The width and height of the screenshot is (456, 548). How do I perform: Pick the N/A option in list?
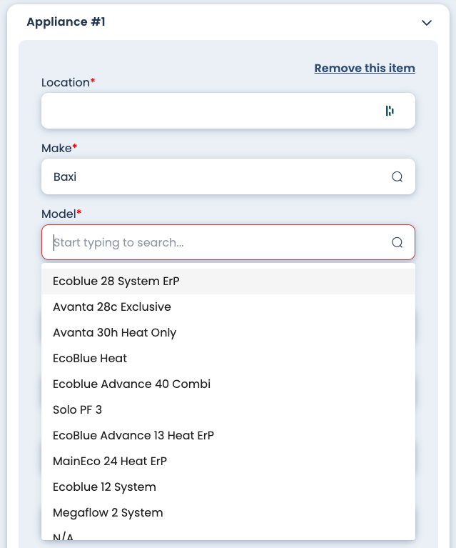click(64, 536)
